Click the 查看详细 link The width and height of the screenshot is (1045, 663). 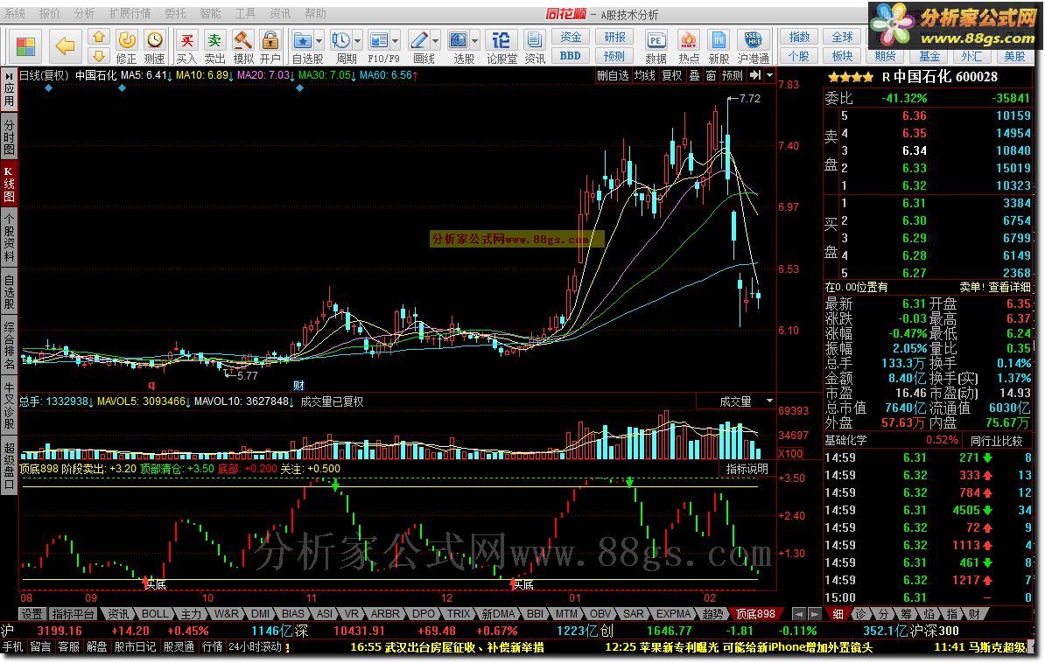click(x=1009, y=287)
